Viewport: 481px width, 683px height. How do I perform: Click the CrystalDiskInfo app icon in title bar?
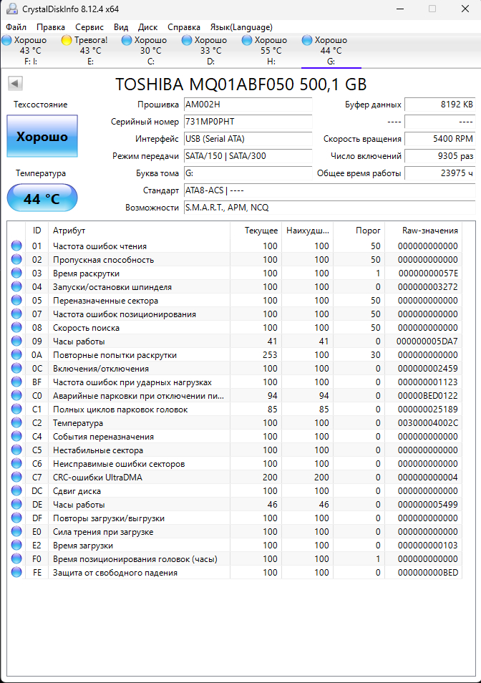pyautogui.click(x=11, y=9)
